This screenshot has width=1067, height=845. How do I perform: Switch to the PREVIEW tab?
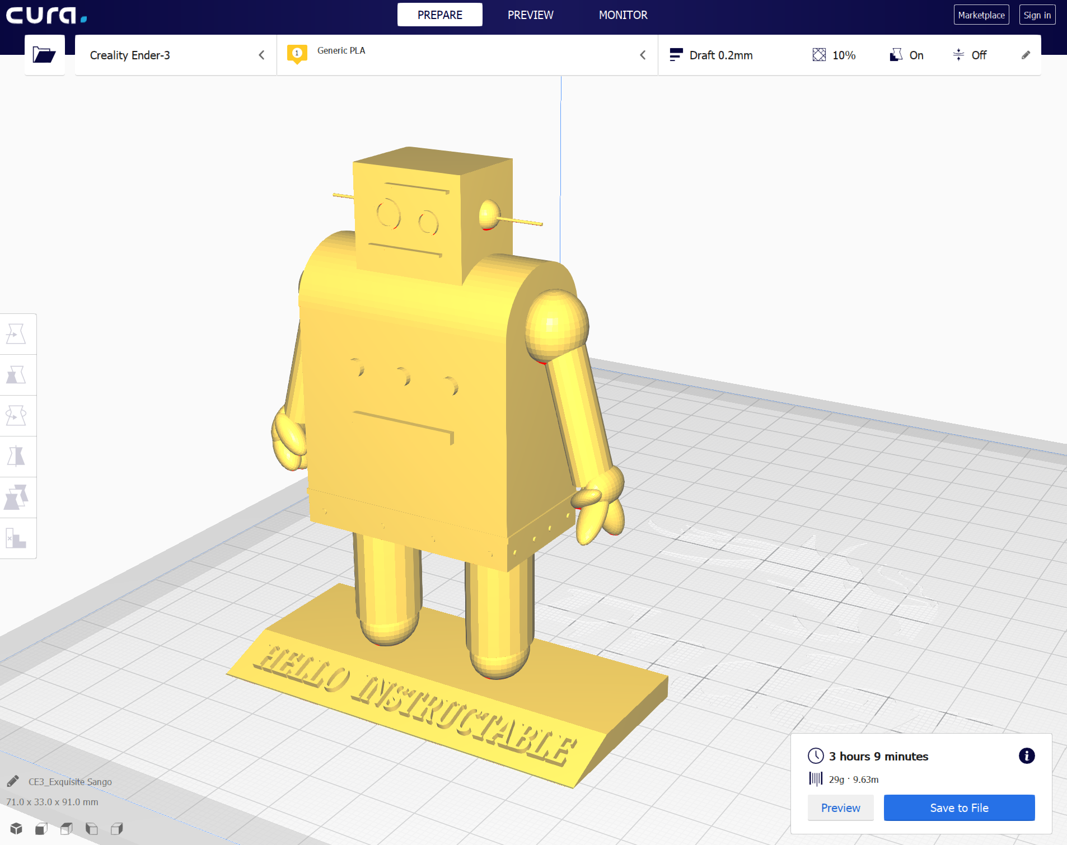click(x=530, y=15)
